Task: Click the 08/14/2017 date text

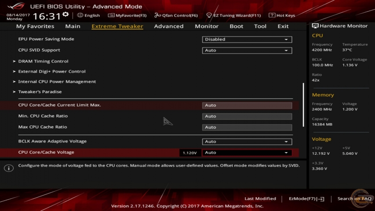Action: point(18,15)
